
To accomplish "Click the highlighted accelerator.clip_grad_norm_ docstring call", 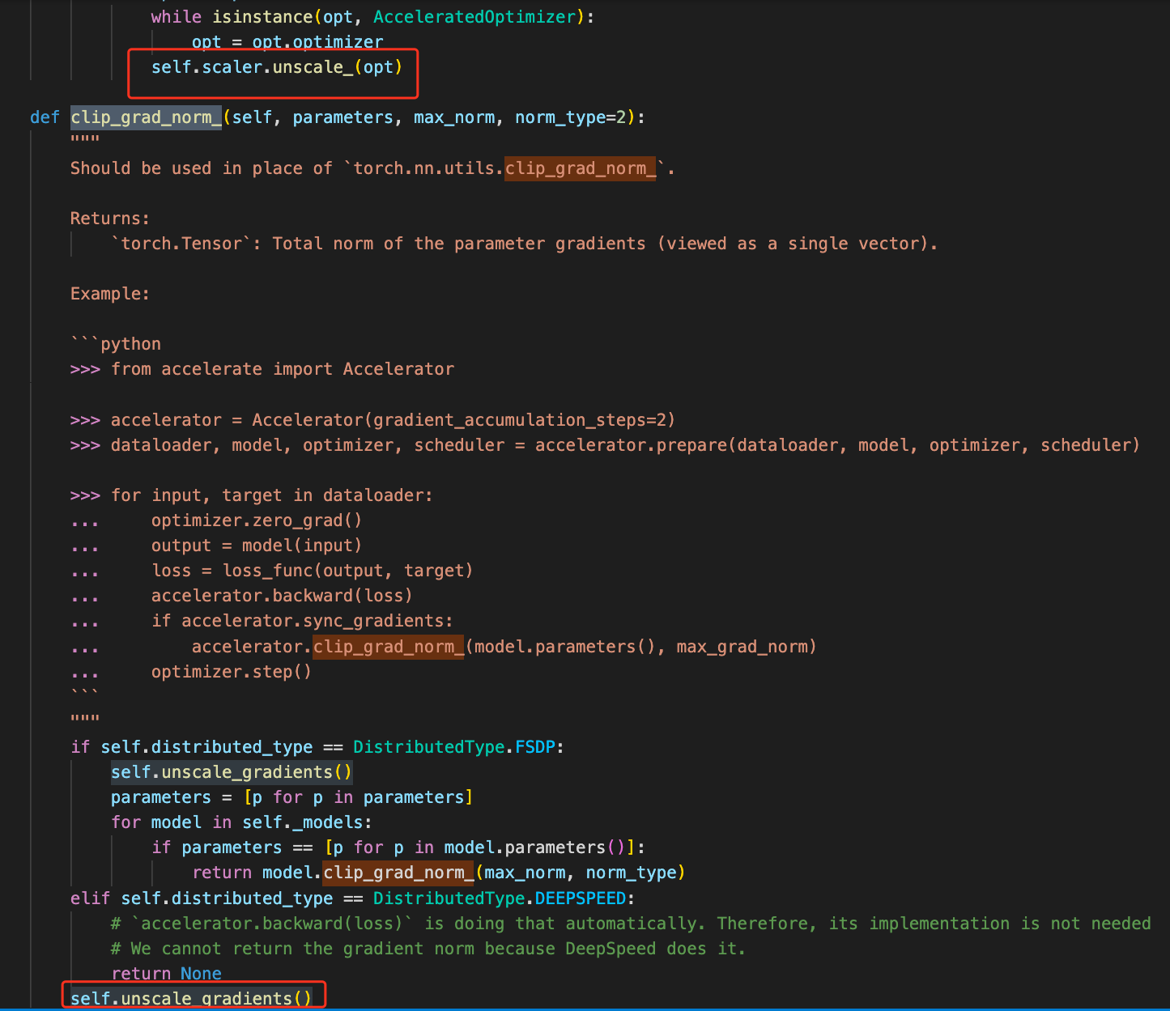I will 388,646.
